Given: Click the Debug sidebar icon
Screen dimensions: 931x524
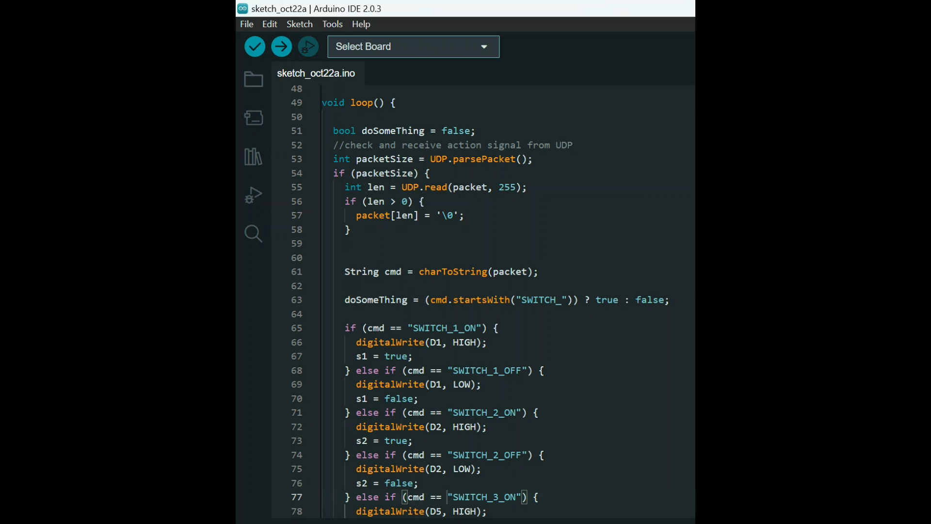Looking at the screenshot, I should pyautogui.click(x=253, y=195).
